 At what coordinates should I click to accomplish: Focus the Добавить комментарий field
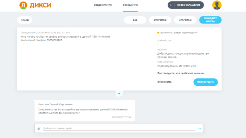click(119, 129)
